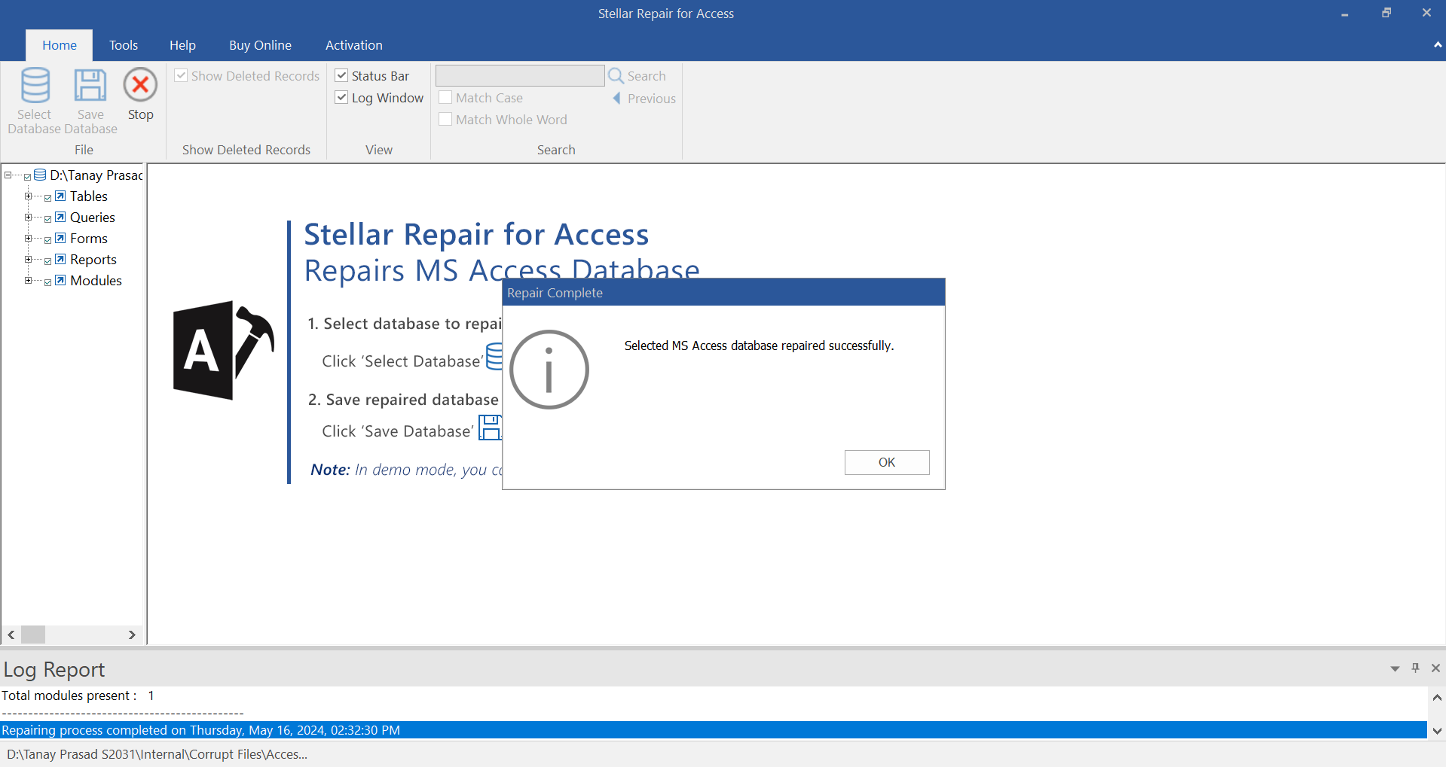Toggle the checkbox beside Modules node

click(x=48, y=282)
